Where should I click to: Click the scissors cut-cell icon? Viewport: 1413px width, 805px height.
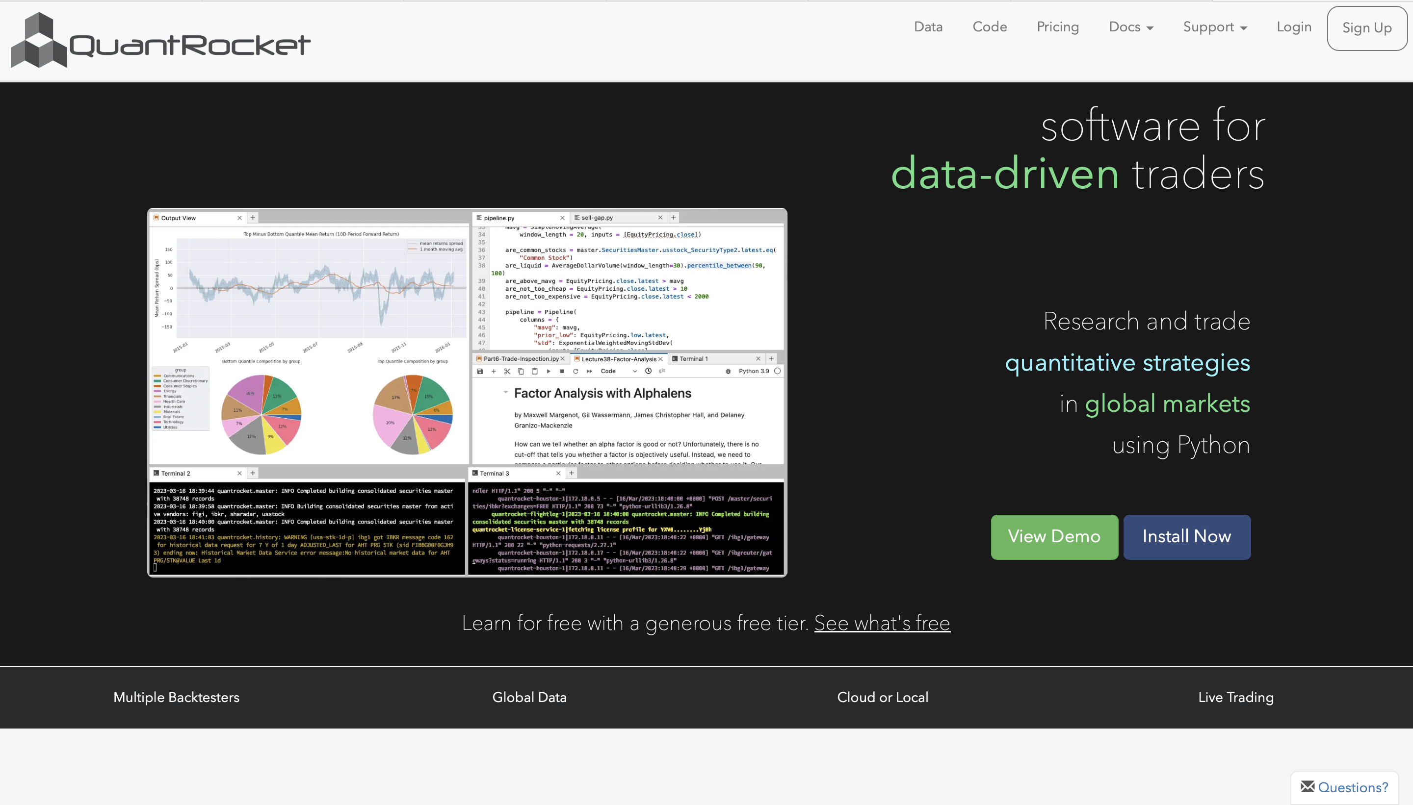coord(507,371)
